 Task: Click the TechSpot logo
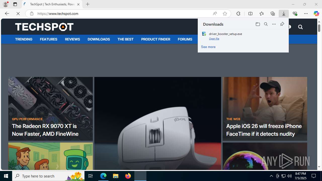tap(44, 27)
